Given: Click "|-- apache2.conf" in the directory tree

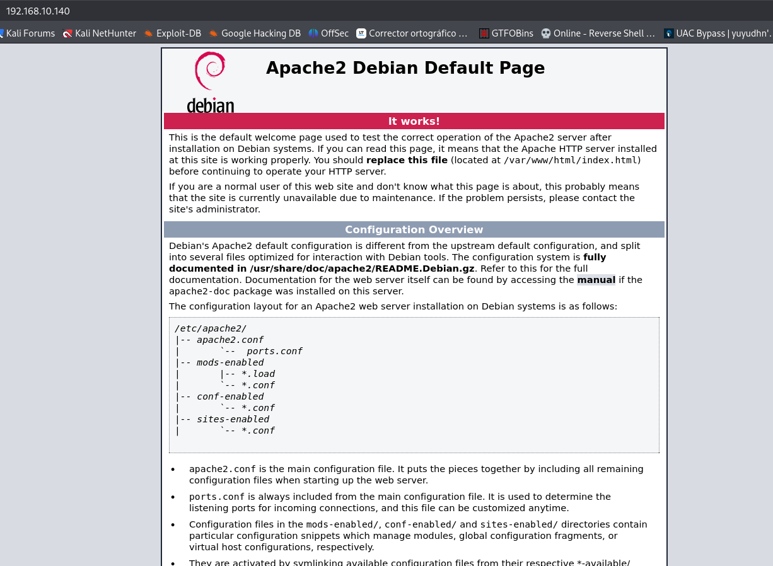Looking at the screenshot, I should [x=219, y=340].
